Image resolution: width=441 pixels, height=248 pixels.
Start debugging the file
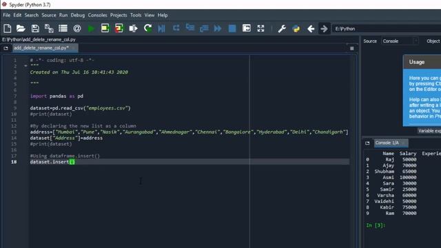coord(161,28)
